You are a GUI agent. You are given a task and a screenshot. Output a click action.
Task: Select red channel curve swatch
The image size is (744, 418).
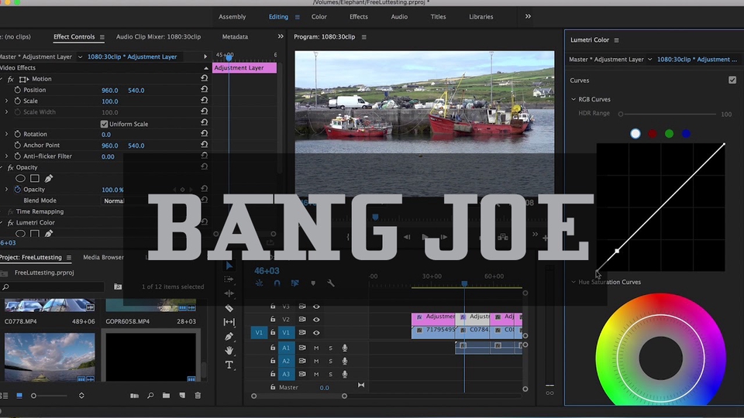tap(653, 134)
